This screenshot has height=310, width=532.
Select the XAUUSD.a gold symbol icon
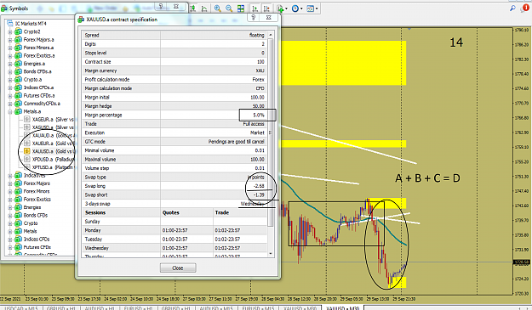(x=27, y=151)
